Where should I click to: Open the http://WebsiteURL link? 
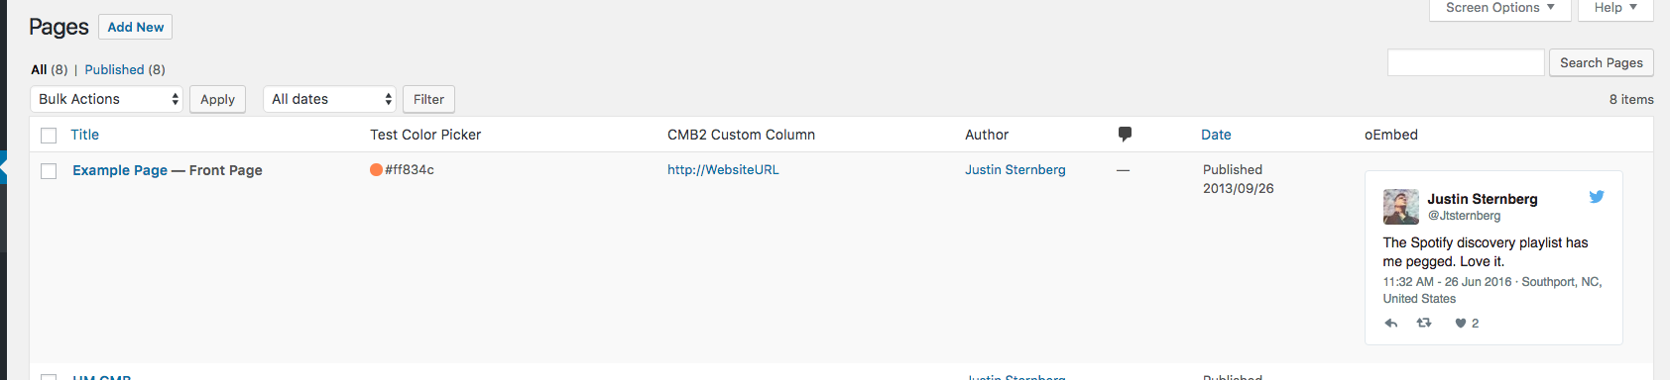pos(723,169)
